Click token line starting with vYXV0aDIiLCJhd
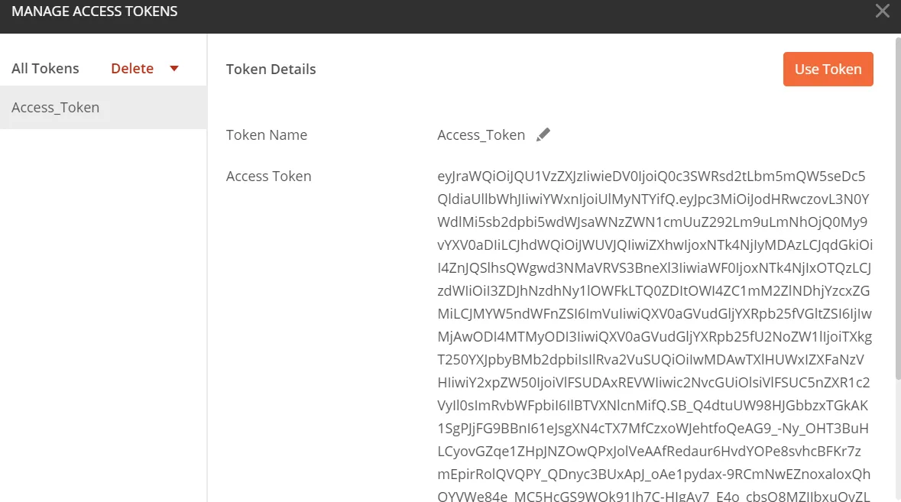The image size is (901, 502). (x=655, y=245)
